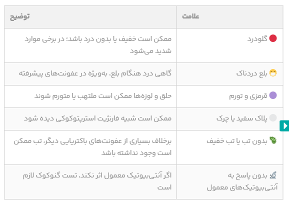
Task: Click the purple circle beside قرمزی و تورم
Action: [x=273, y=95]
